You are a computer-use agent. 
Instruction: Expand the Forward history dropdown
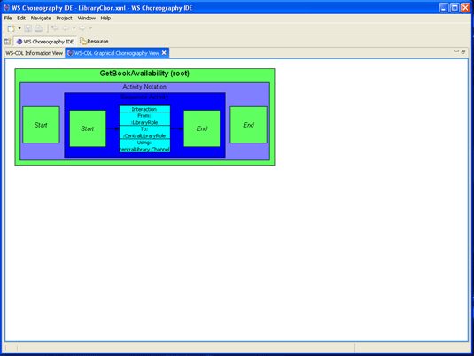pyautogui.click(x=90, y=28)
